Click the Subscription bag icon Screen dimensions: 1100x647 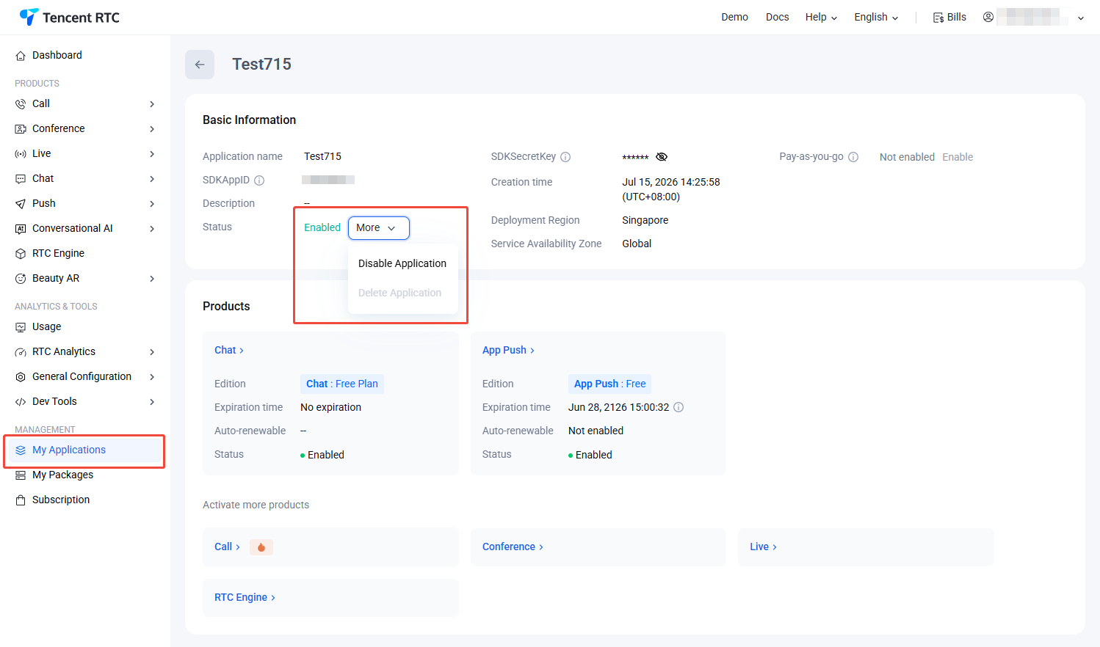pos(21,500)
